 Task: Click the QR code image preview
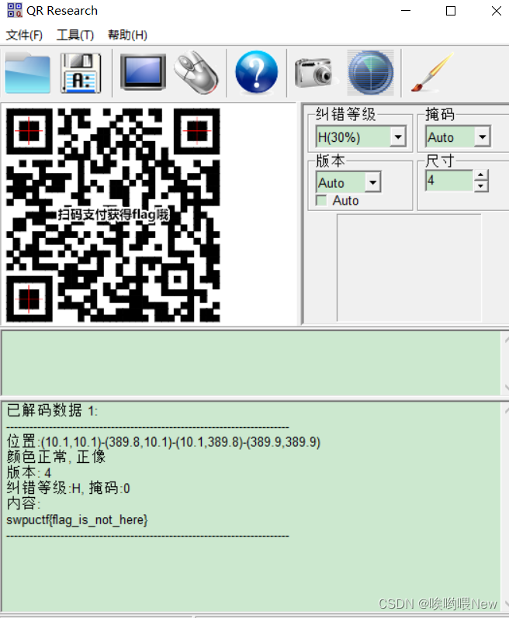click(113, 216)
